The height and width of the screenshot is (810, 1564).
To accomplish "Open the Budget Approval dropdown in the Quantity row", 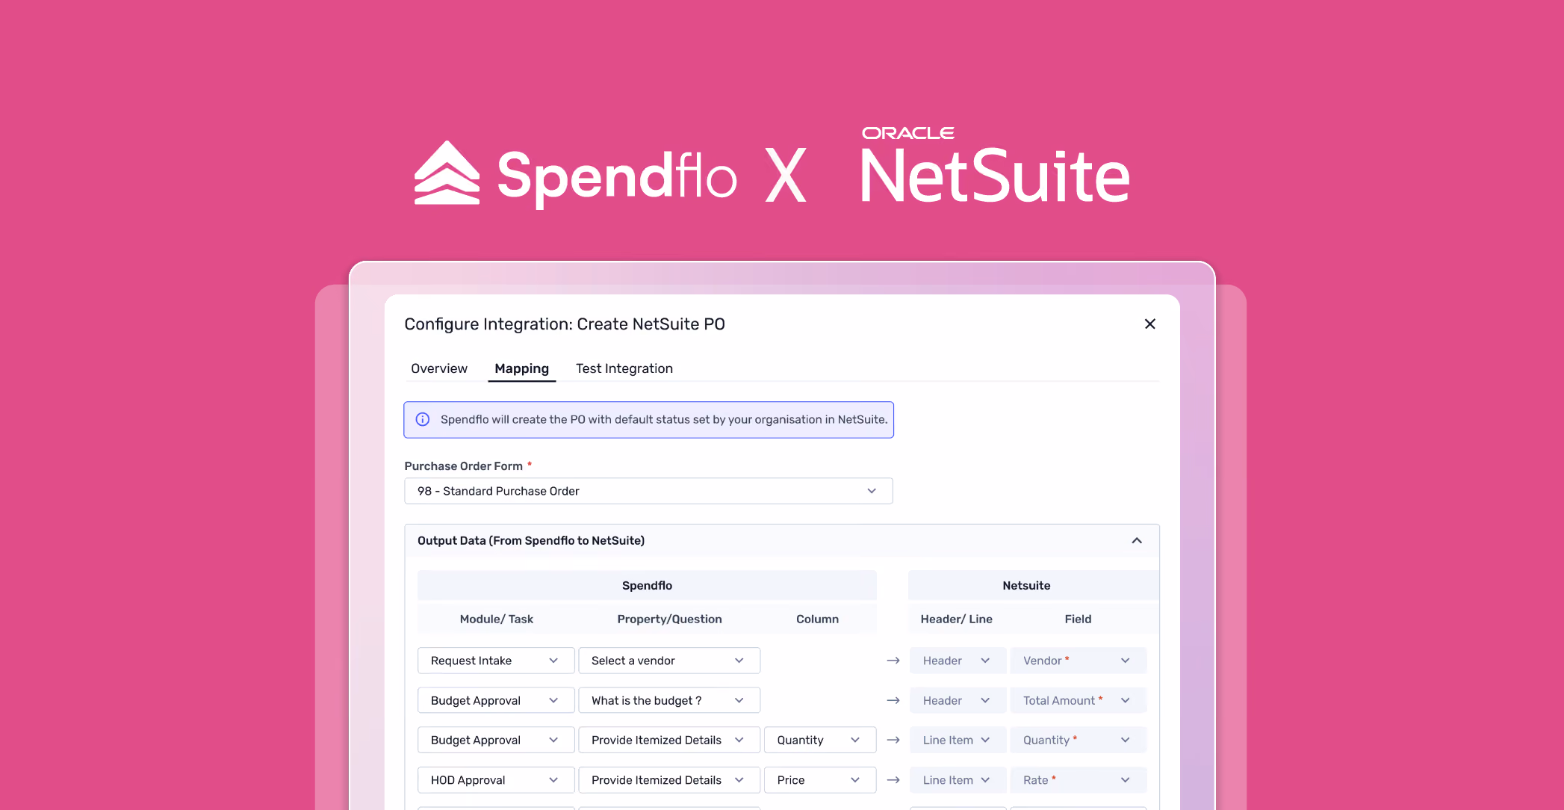I will point(496,740).
